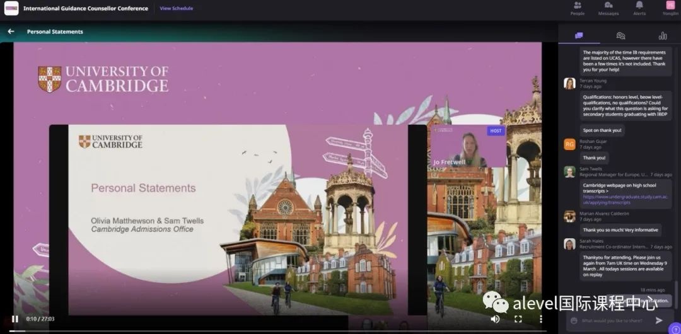The width and height of the screenshot is (681, 334).
Task: Switch to the chat tab
Action: (579, 36)
